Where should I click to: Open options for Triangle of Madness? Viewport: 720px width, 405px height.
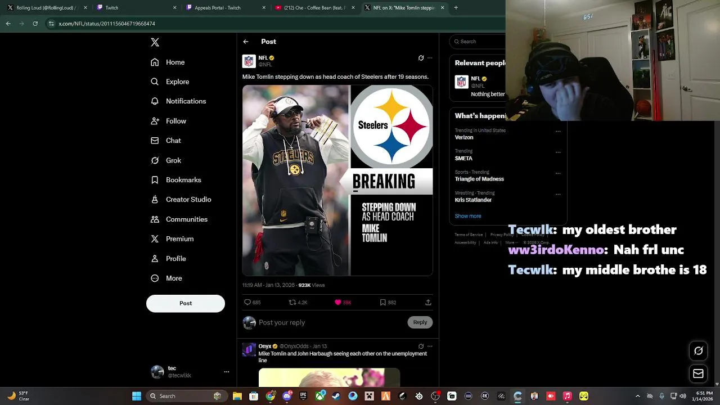(x=558, y=173)
